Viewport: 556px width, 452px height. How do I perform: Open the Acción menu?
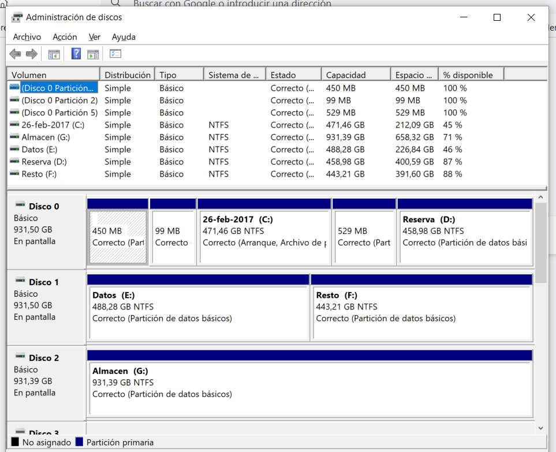pyautogui.click(x=65, y=37)
